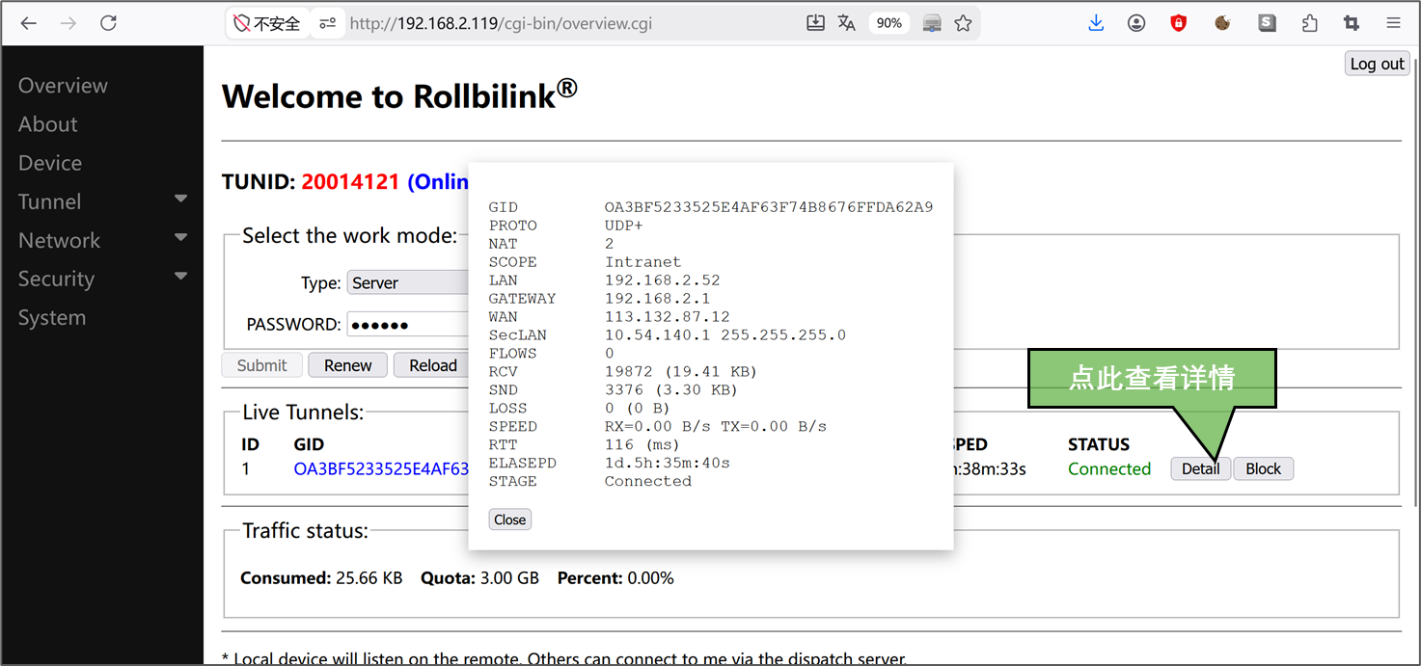The height and width of the screenshot is (666, 1421).
Task: Open site permissions icon in address bar
Action: tap(328, 23)
